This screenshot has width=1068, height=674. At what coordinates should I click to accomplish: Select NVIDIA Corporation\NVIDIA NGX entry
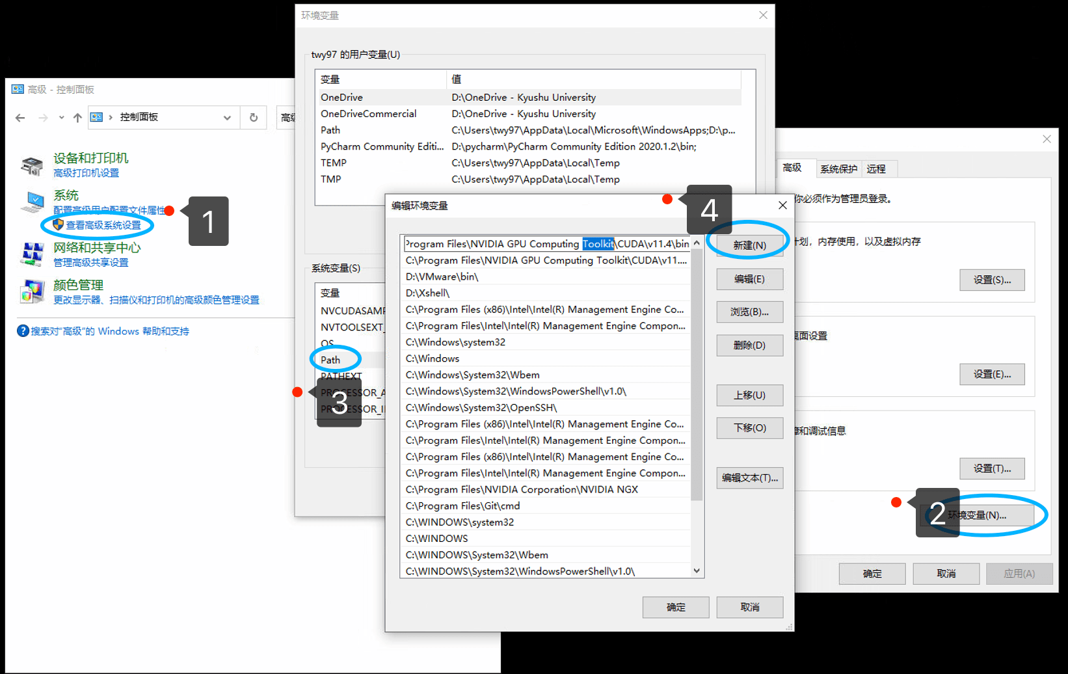(546, 489)
